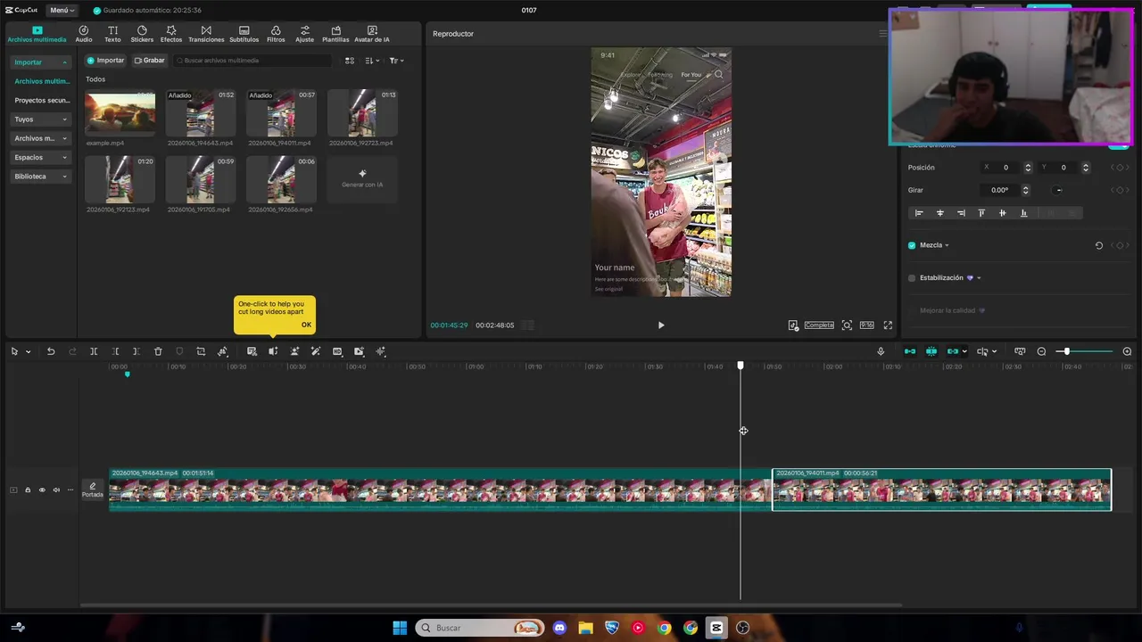The width and height of the screenshot is (1142, 642).
Task: Toggle main track magnet
Action: tap(910, 351)
